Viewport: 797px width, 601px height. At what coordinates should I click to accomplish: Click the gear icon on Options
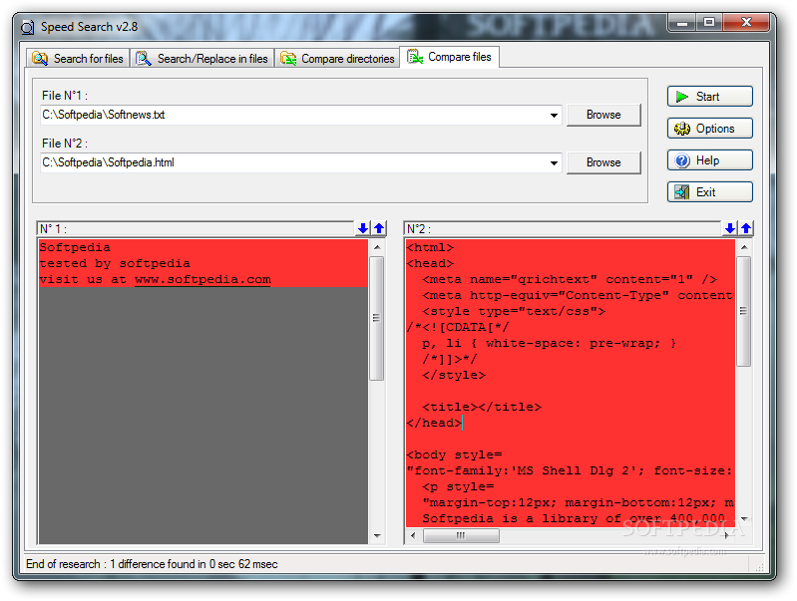(682, 129)
